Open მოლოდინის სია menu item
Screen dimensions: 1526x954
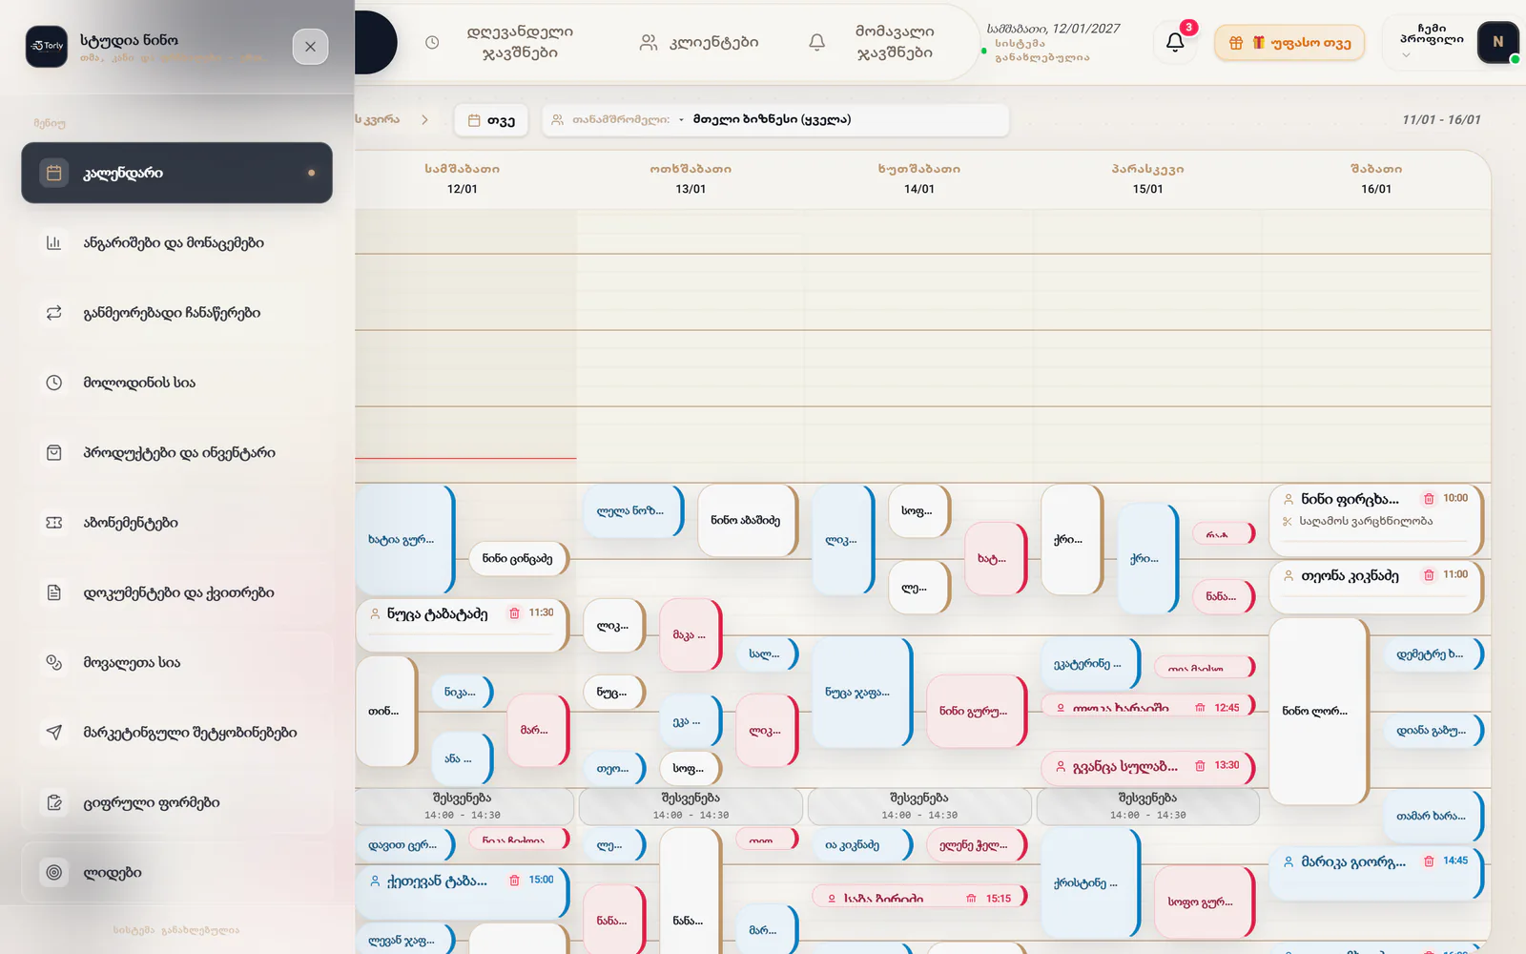tap(176, 383)
